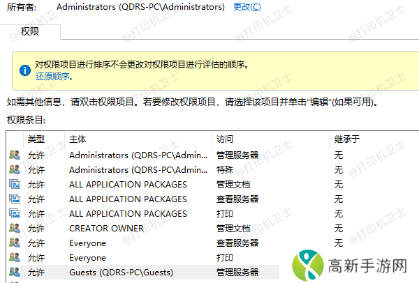Click the 还原顺序 link
419x283 pixels.
coord(54,77)
